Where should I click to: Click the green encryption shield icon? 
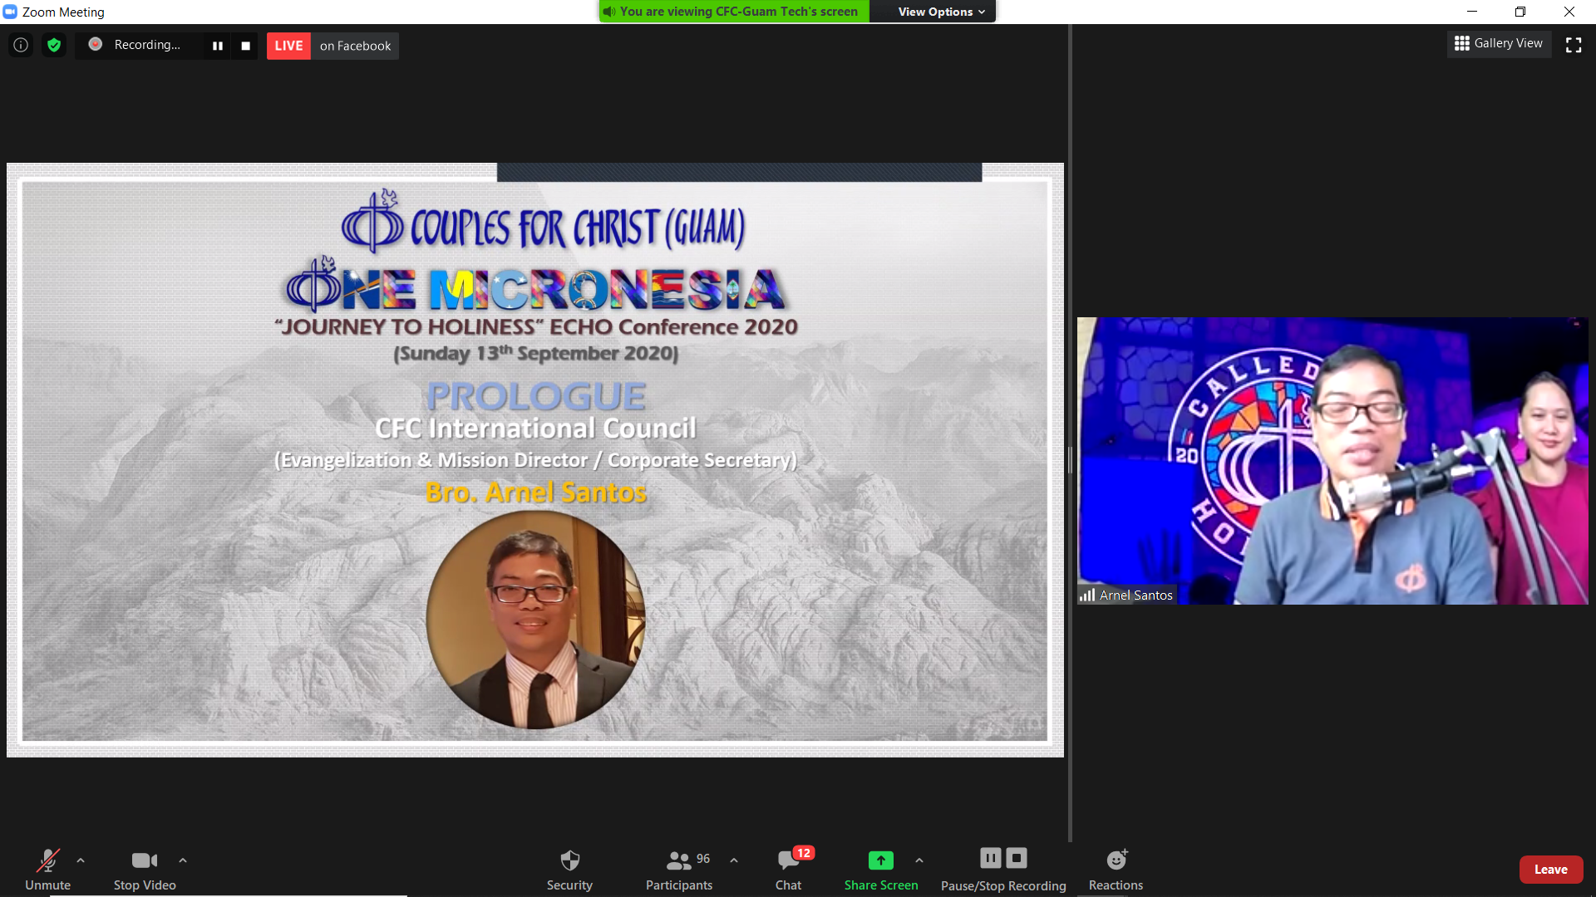point(54,45)
